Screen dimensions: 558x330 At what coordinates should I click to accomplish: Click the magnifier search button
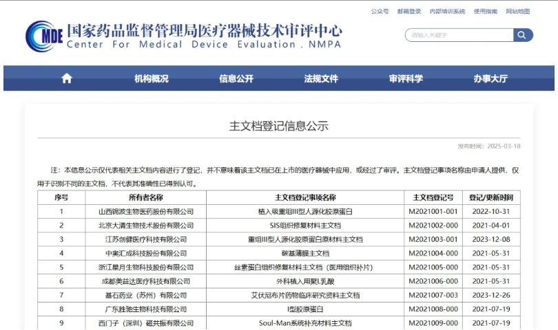[x=523, y=34]
